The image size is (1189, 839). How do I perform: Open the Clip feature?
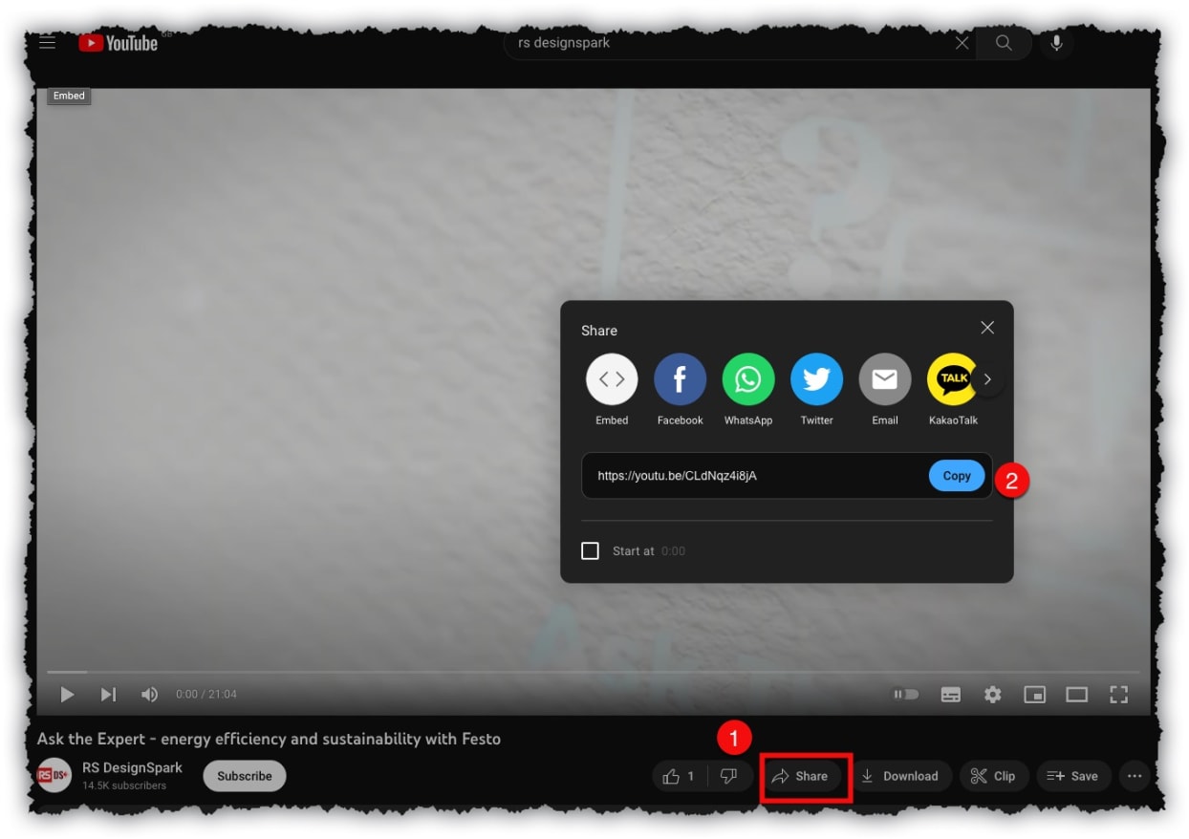[x=994, y=776]
